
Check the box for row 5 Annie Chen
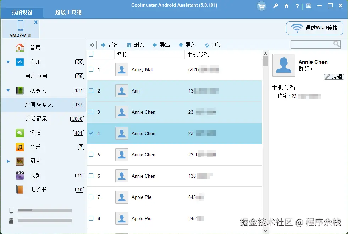(91, 155)
